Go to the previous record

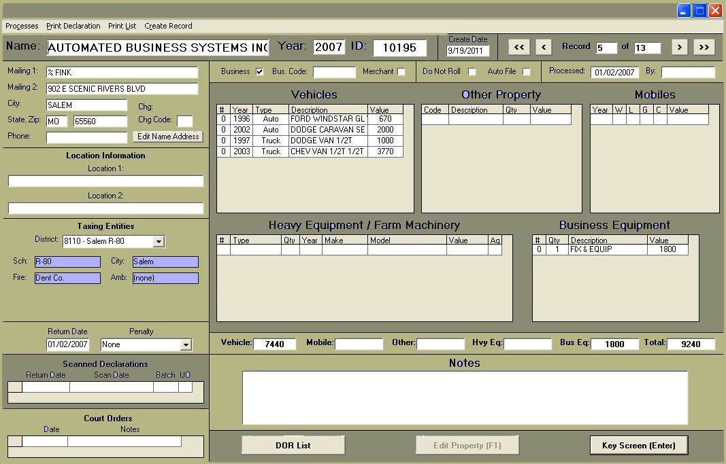543,47
